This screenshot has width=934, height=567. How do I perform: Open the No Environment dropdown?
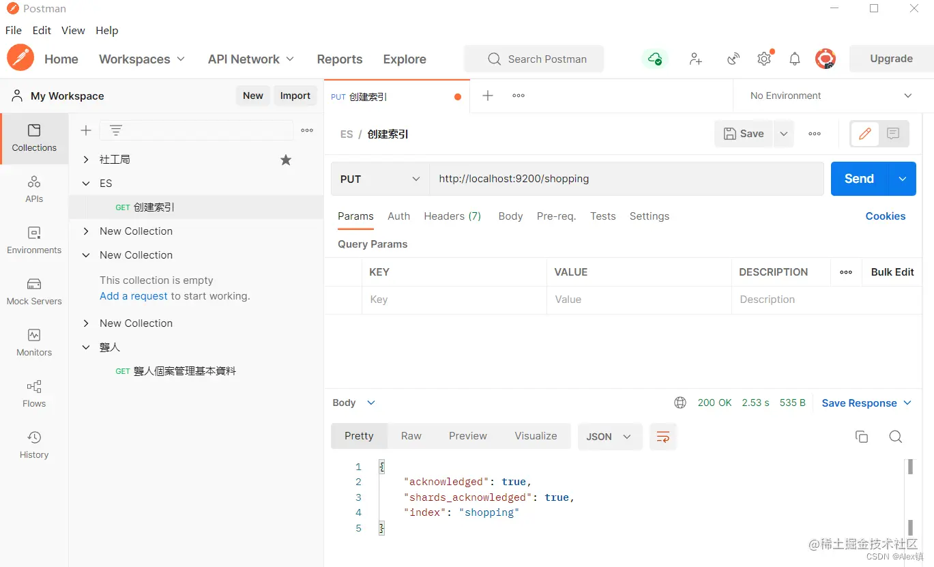pyautogui.click(x=831, y=96)
